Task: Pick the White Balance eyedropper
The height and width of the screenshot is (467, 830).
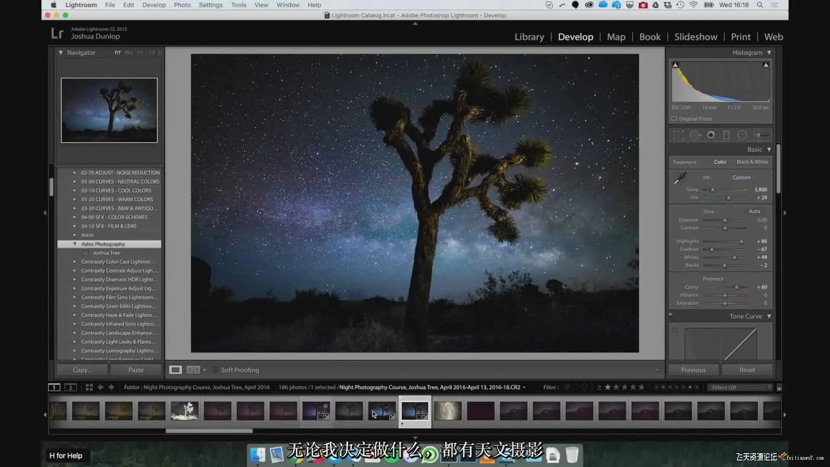Action: click(x=680, y=178)
